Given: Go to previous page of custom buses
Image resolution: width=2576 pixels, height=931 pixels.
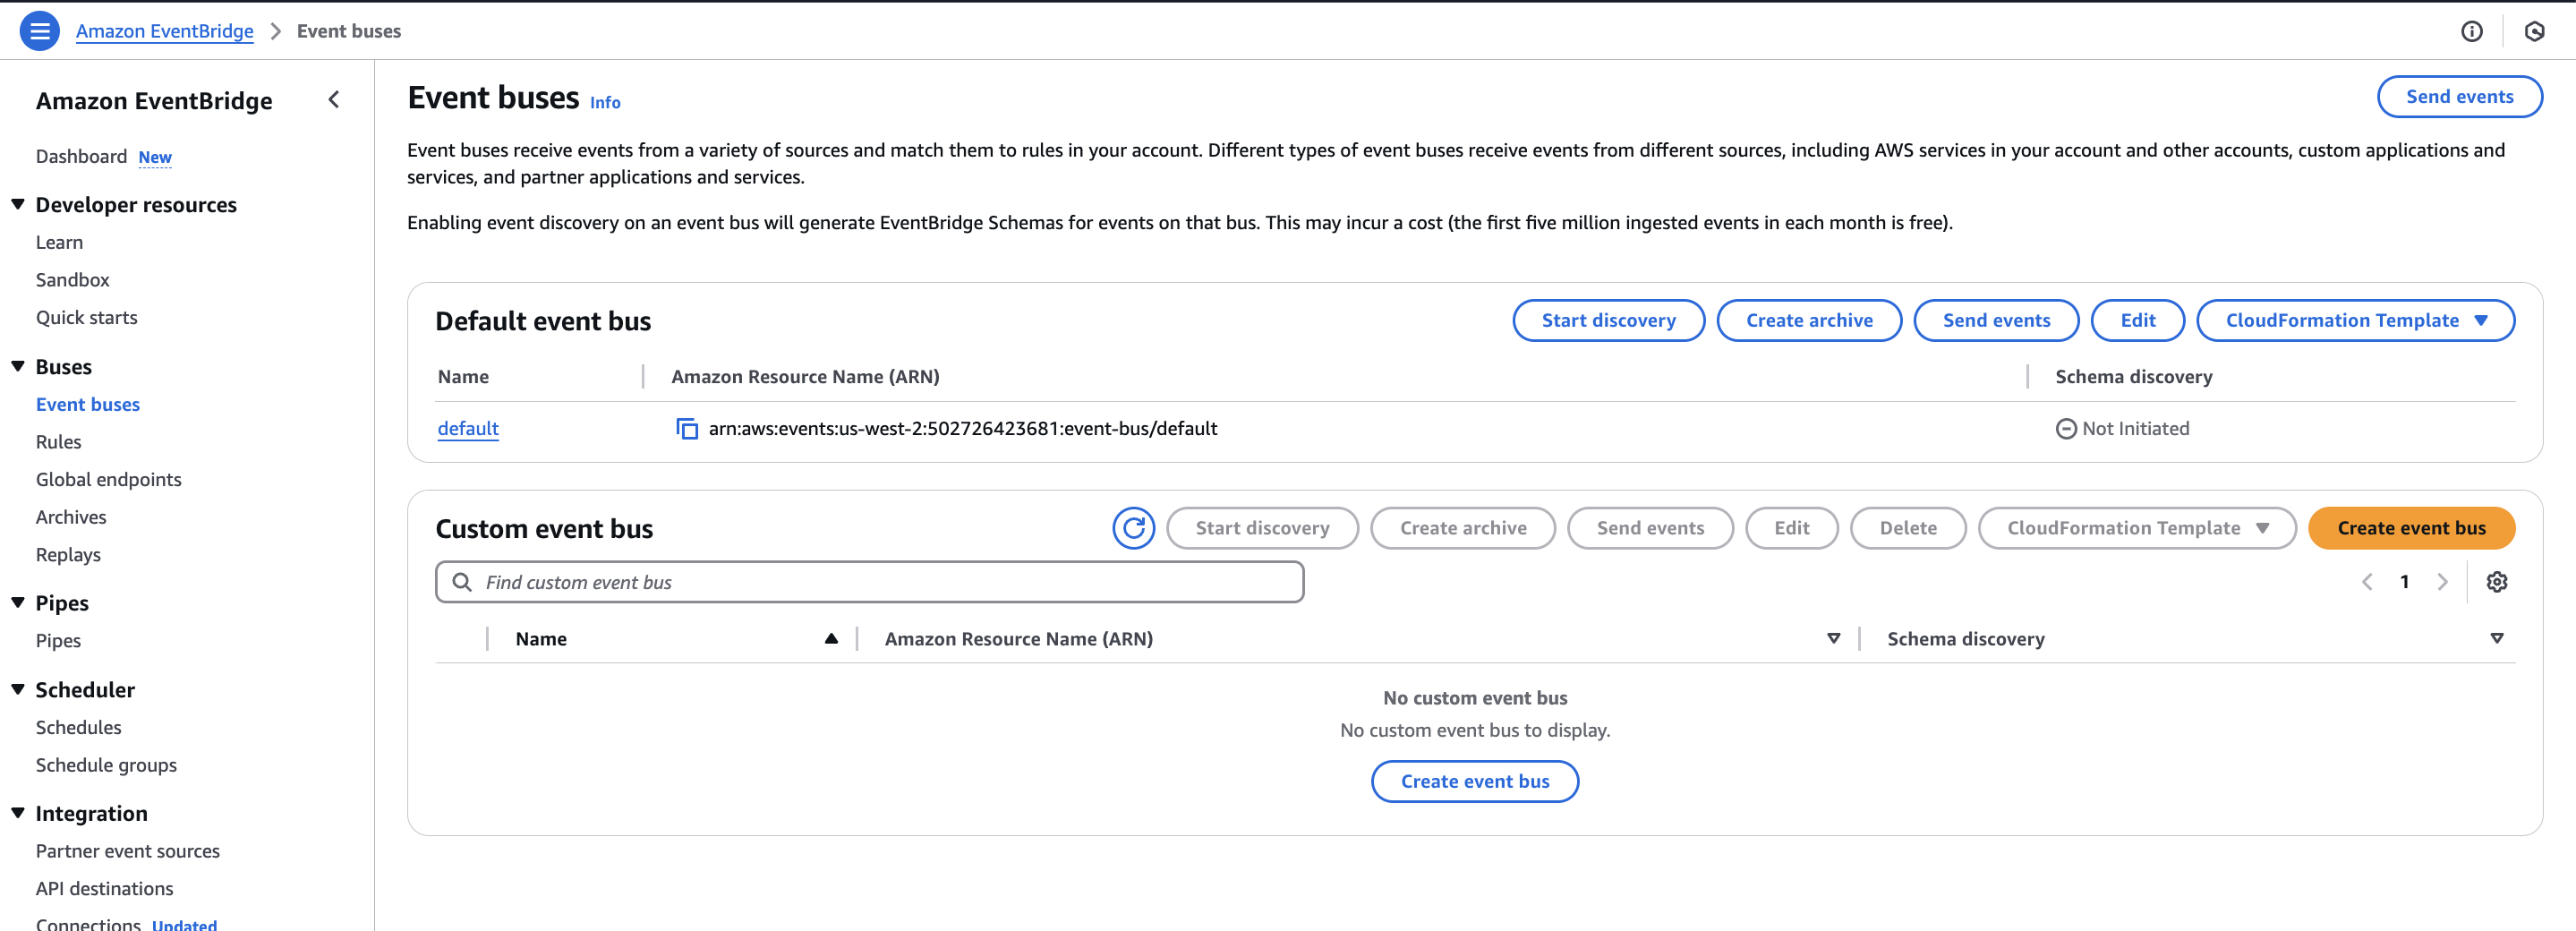Looking at the screenshot, I should point(2367,582).
